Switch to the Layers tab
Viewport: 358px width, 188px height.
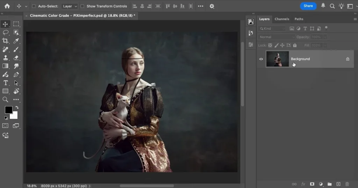(x=264, y=19)
